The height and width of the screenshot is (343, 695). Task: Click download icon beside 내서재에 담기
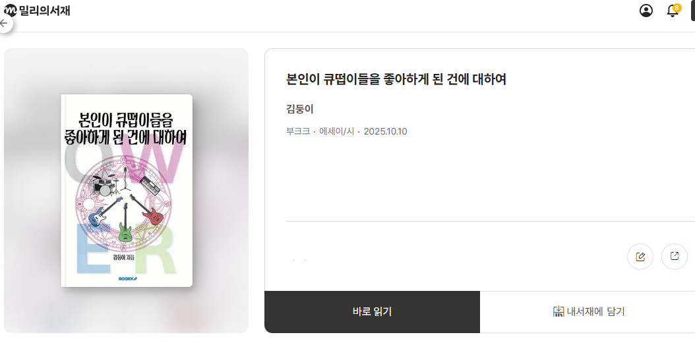[x=558, y=311]
